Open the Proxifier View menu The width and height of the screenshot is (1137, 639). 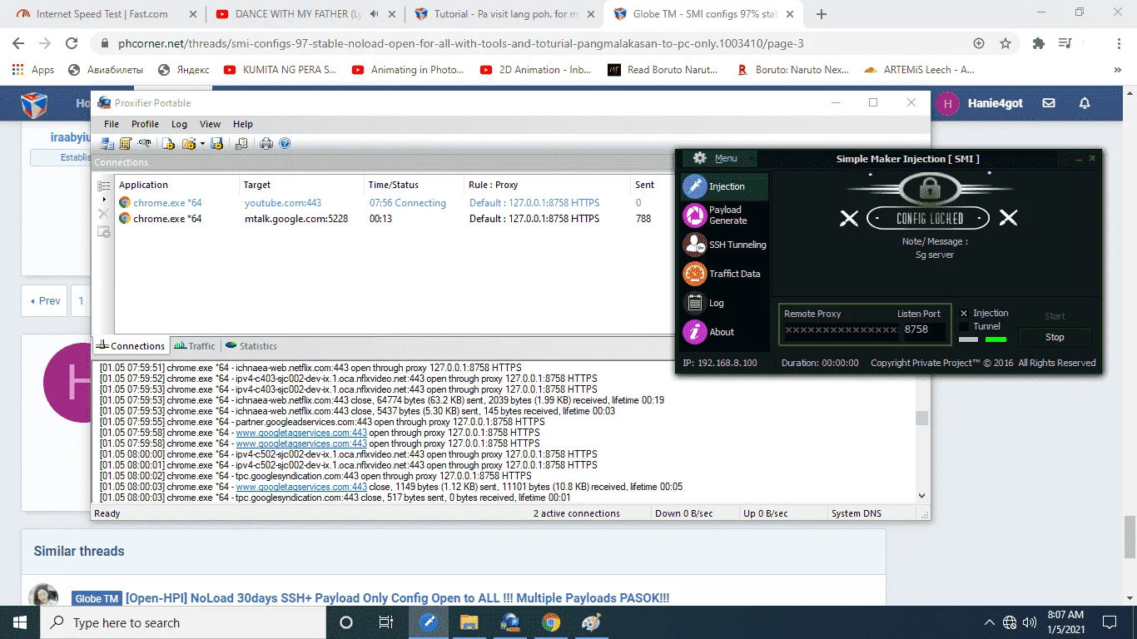[211, 124]
